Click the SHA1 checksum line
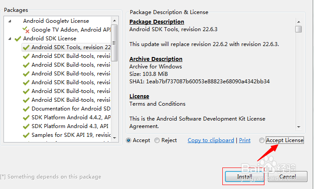Screen dimensions: 314x189 coord(200,82)
